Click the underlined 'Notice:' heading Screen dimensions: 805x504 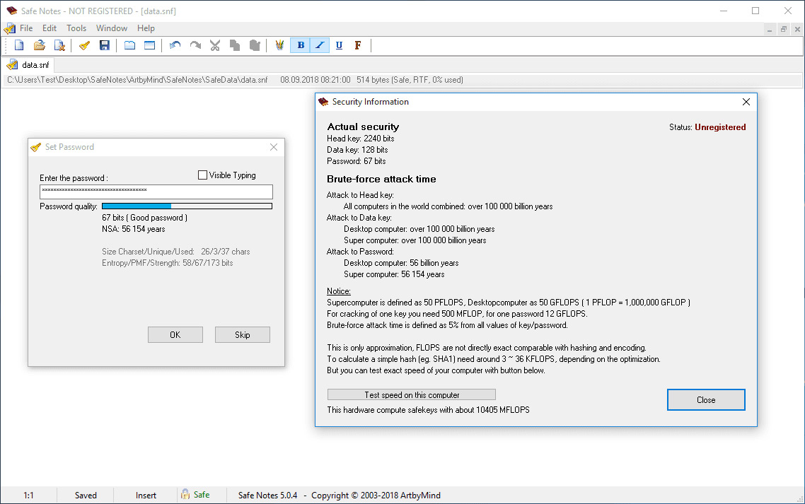click(x=338, y=291)
